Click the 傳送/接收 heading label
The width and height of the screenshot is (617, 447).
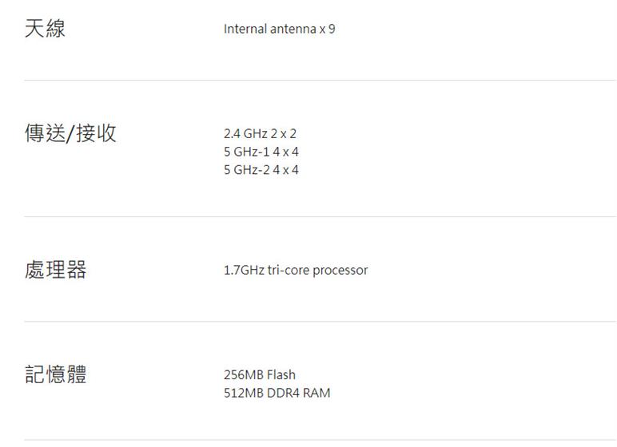pyautogui.click(x=70, y=133)
